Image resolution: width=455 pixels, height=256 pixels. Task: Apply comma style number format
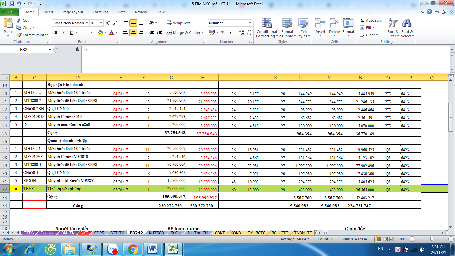click(x=231, y=33)
